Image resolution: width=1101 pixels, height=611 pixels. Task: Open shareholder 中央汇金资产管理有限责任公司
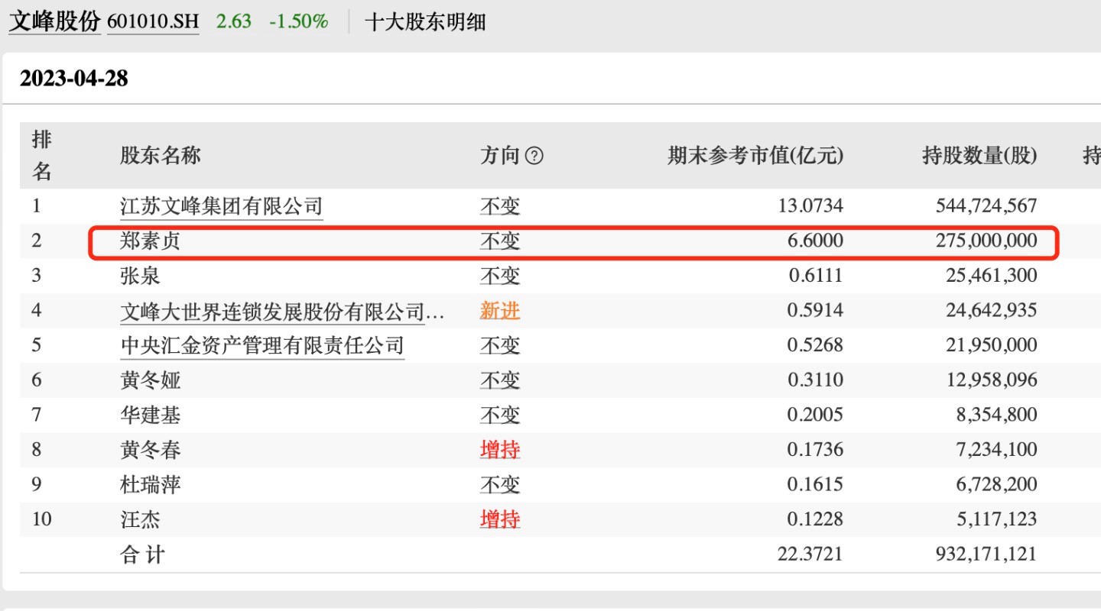(x=262, y=346)
